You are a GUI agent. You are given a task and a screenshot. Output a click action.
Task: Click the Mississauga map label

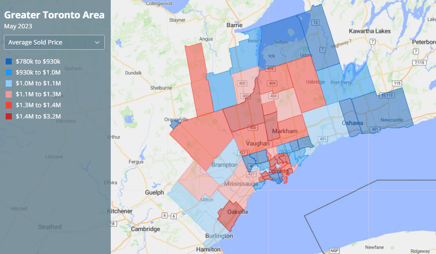coord(241,184)
